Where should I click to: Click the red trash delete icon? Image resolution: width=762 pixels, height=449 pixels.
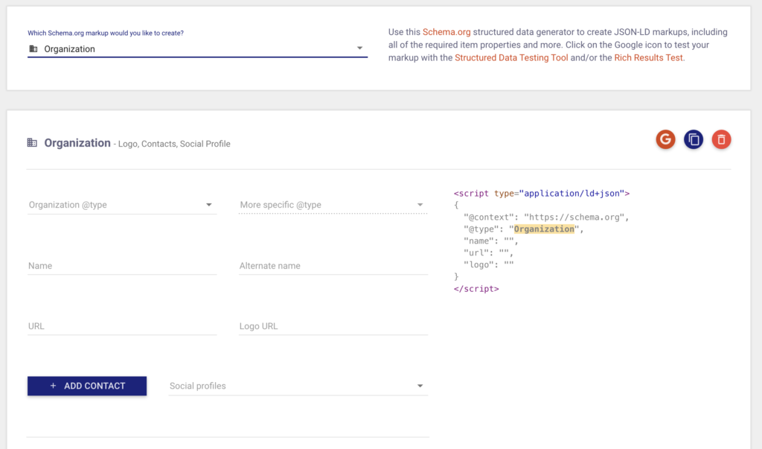coord(721,139)
